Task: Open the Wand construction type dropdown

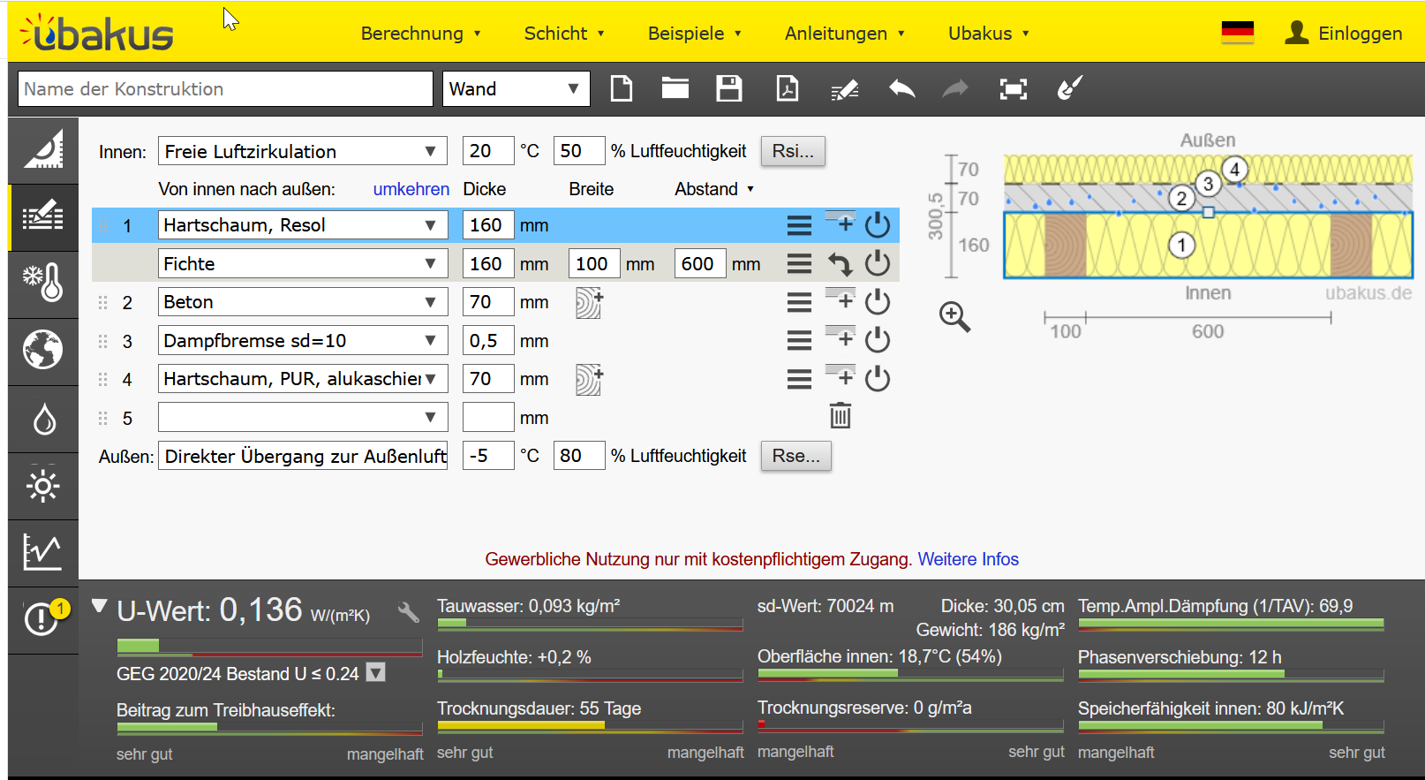Action: (516, 89)
